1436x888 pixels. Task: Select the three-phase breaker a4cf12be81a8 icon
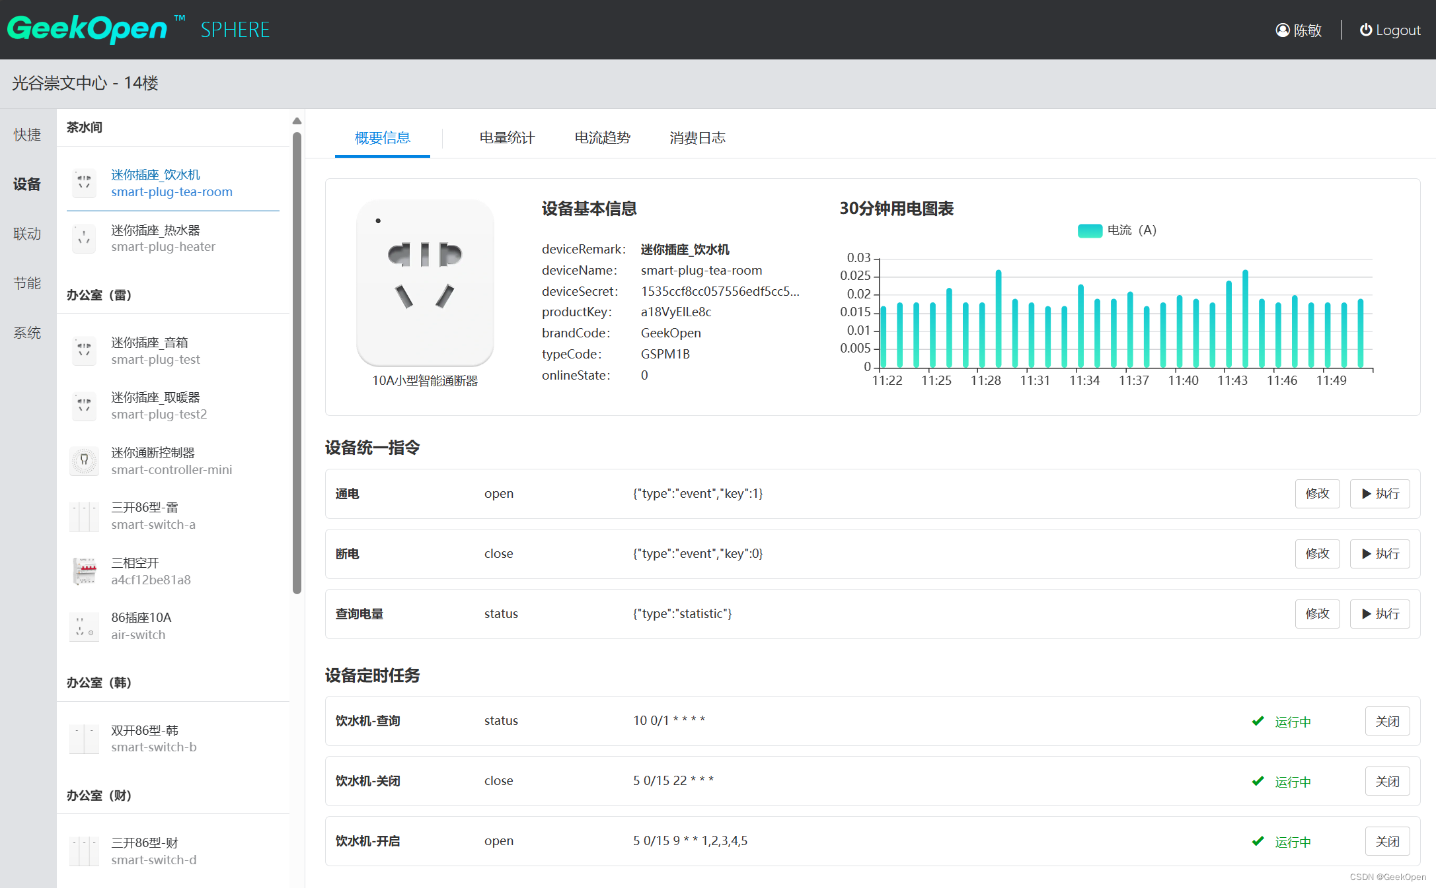84,571
